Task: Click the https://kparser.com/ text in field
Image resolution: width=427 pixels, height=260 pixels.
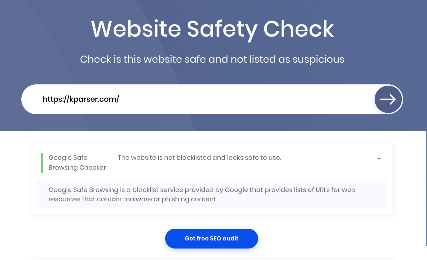Action: click(81, 99)
